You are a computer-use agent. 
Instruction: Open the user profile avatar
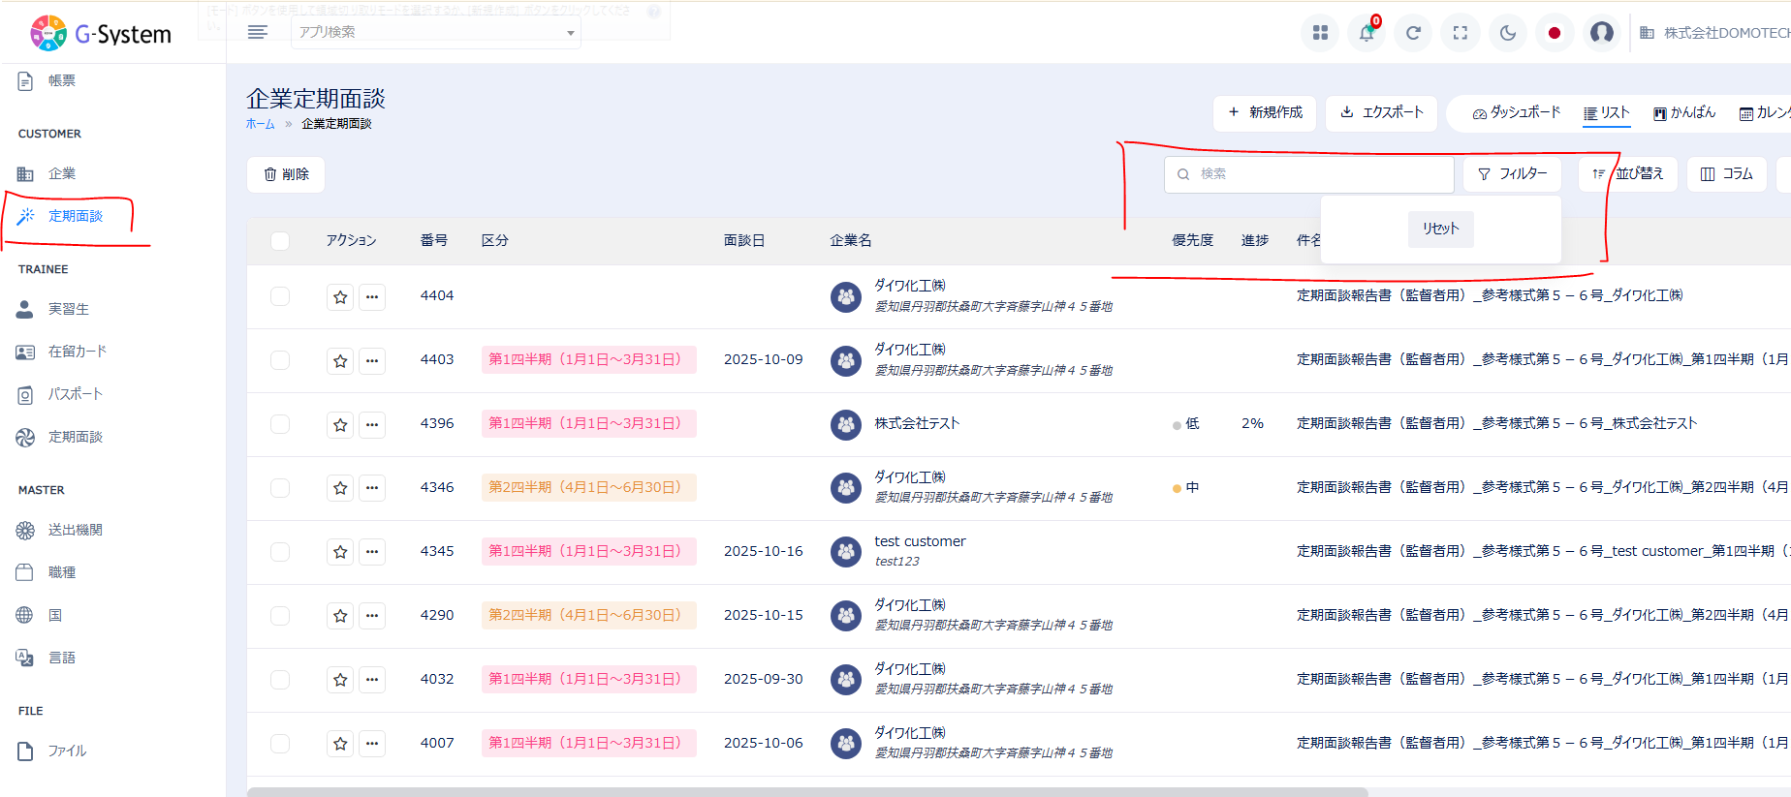tap(1602, 33)
